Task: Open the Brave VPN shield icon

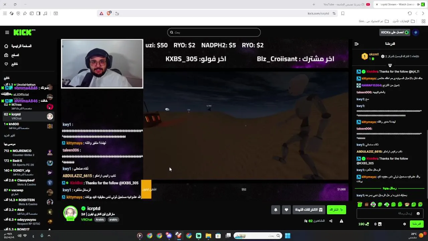Action: click(x=18, y=13)
